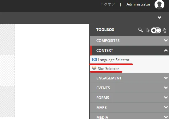
Task: Open the Toolbox search magnifier icon
Action: [141, 30]
